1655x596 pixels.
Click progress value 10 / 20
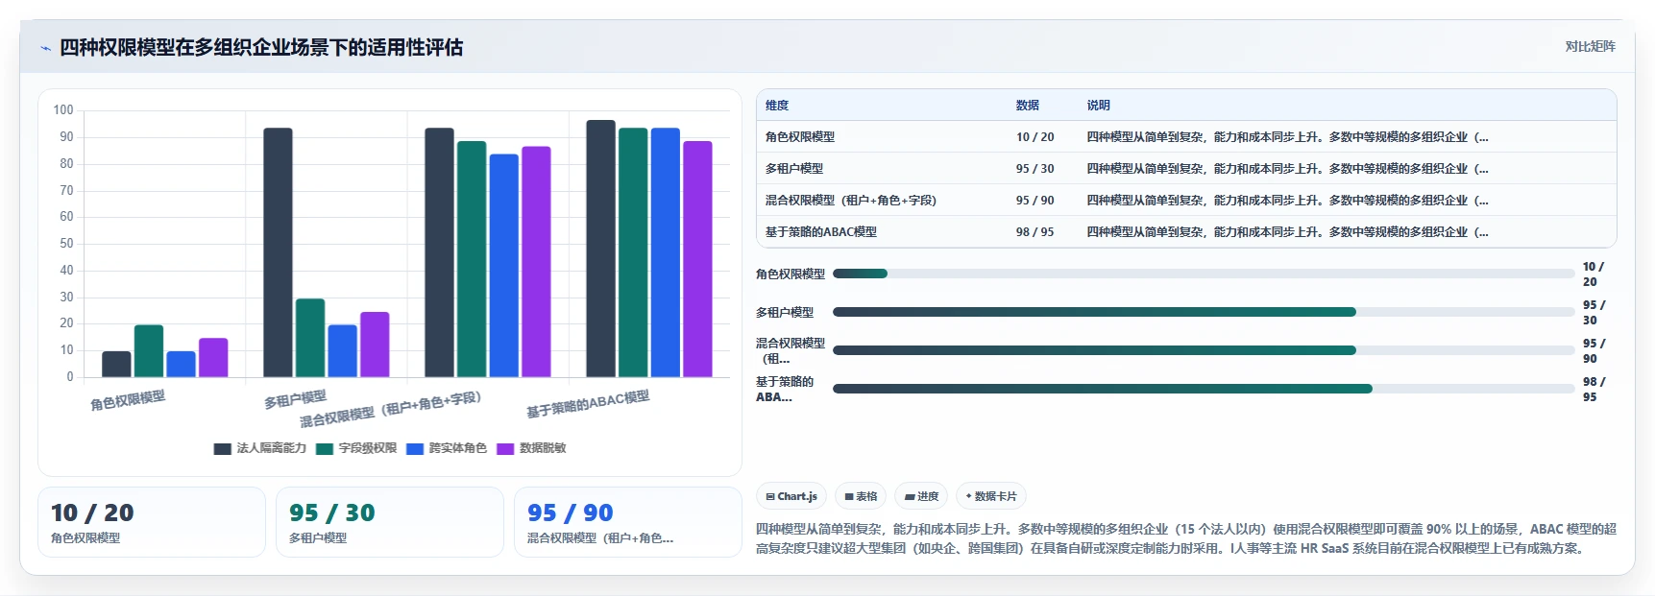pyautogui.click(x=1593, y=274)
